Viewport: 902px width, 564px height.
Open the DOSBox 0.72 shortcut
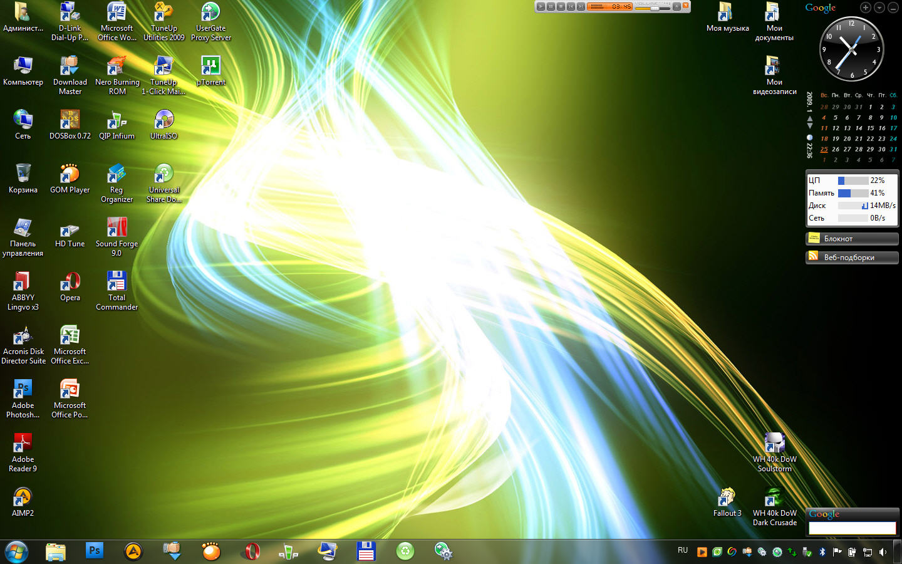pyautogui.click(x=70, y=124)
